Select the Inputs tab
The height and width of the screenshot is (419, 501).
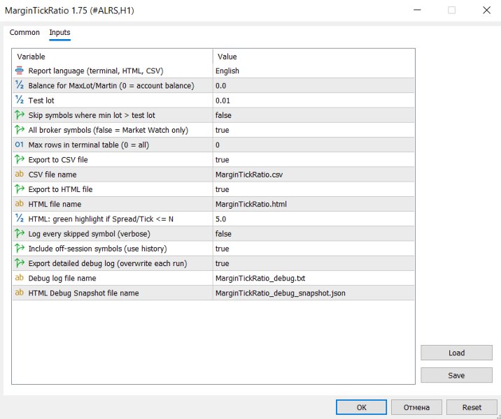pos(59,33)
